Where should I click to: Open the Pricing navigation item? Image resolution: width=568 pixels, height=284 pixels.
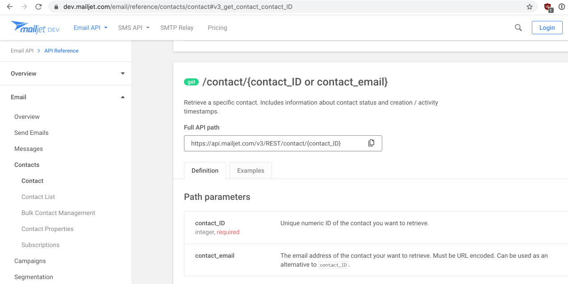pos(217,27)
